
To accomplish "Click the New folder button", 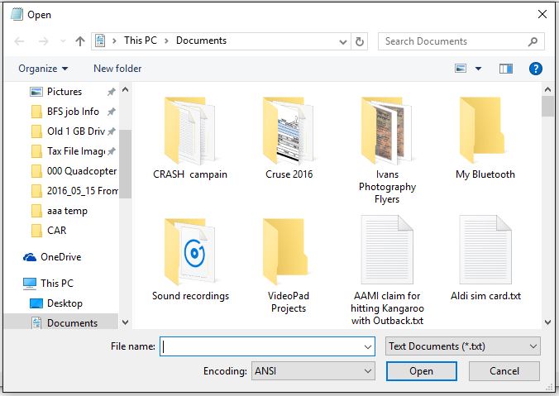I will coord(117,69).
